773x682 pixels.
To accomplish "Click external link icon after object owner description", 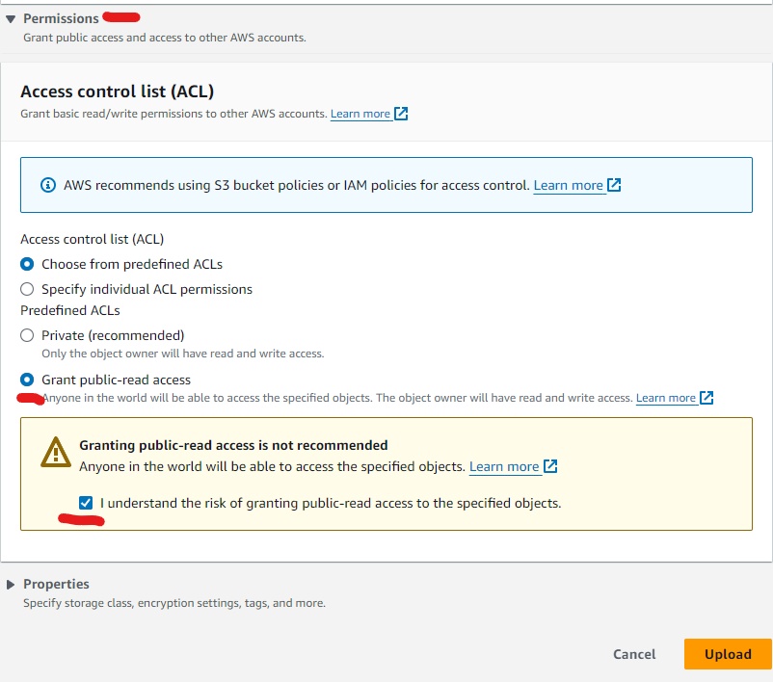I will [x=706, y=397].
